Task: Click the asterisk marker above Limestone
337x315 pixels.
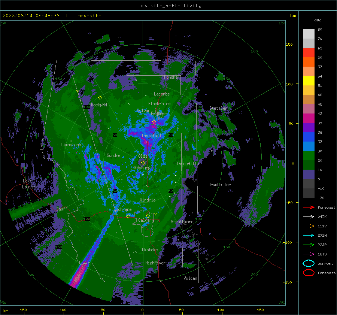Action: tap(71, 141)
